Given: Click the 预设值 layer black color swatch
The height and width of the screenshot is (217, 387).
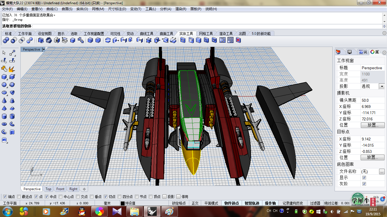Looking at the screenshot, I should pyautogui.click(x=122, y=203).
